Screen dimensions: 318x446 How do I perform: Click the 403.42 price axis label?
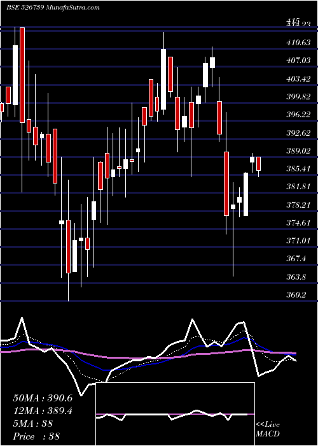click(x=298, y=79)
